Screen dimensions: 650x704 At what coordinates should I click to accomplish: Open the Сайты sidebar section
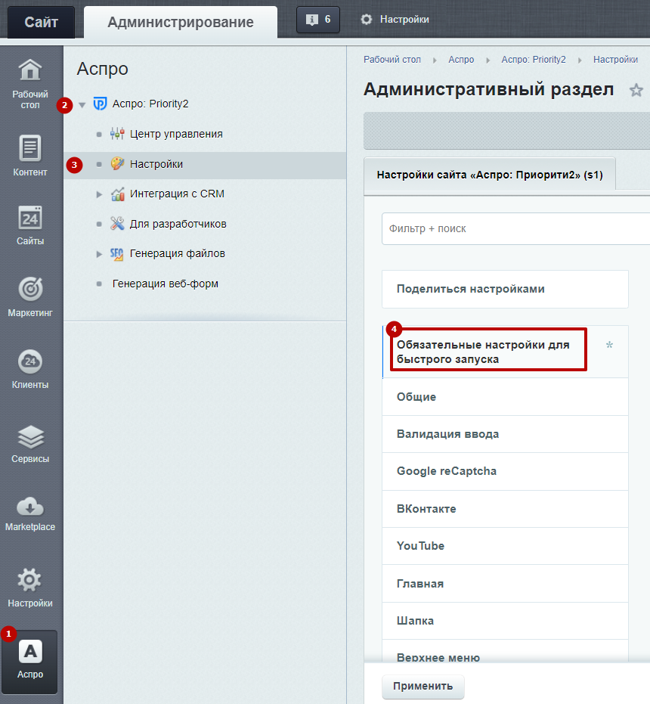(30, 225)
